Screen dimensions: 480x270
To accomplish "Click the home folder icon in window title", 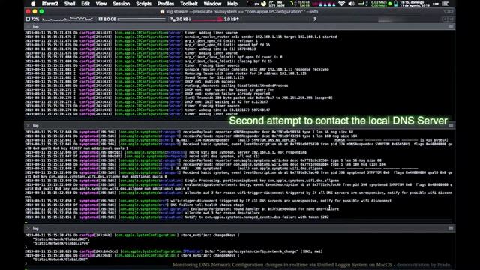I will click(x=162, y=12).
